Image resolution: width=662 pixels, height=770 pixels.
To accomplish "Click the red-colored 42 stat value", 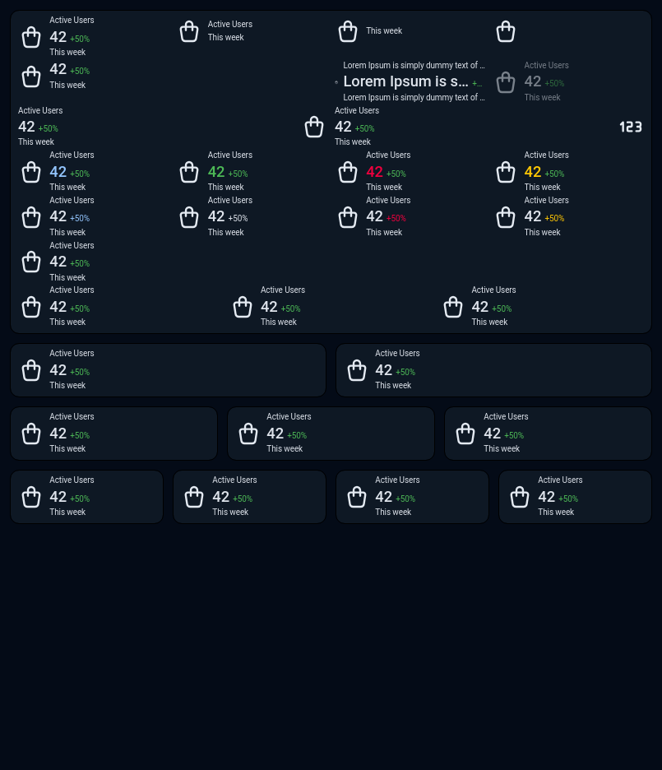I will coord(375,172).
